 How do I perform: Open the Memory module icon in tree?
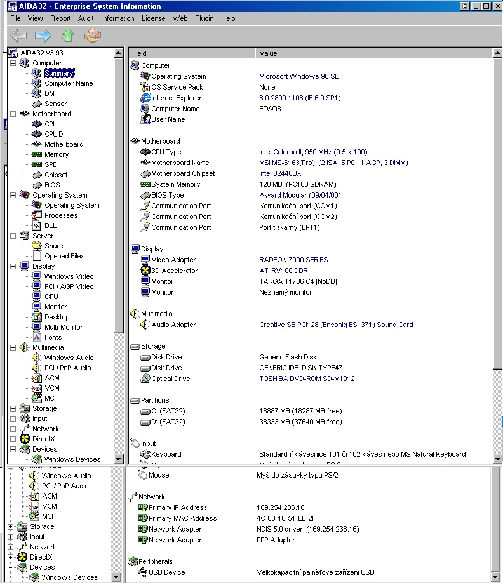(x=36, y=154)
